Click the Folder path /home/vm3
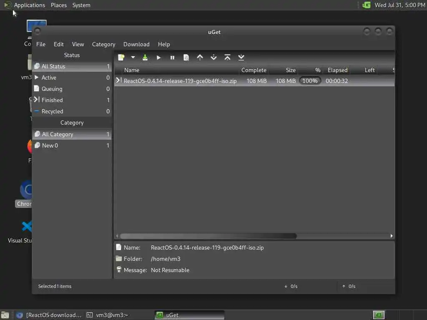This screenshot has width=427, height=320. (166, 259)
